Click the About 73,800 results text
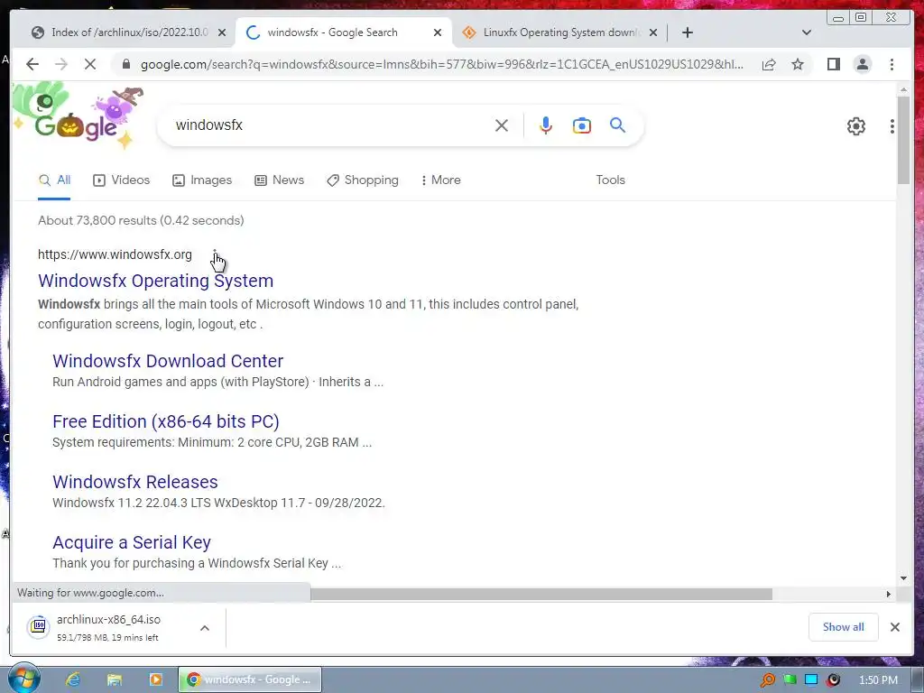Screen dimensions: 924x693 tap(141, 220)
